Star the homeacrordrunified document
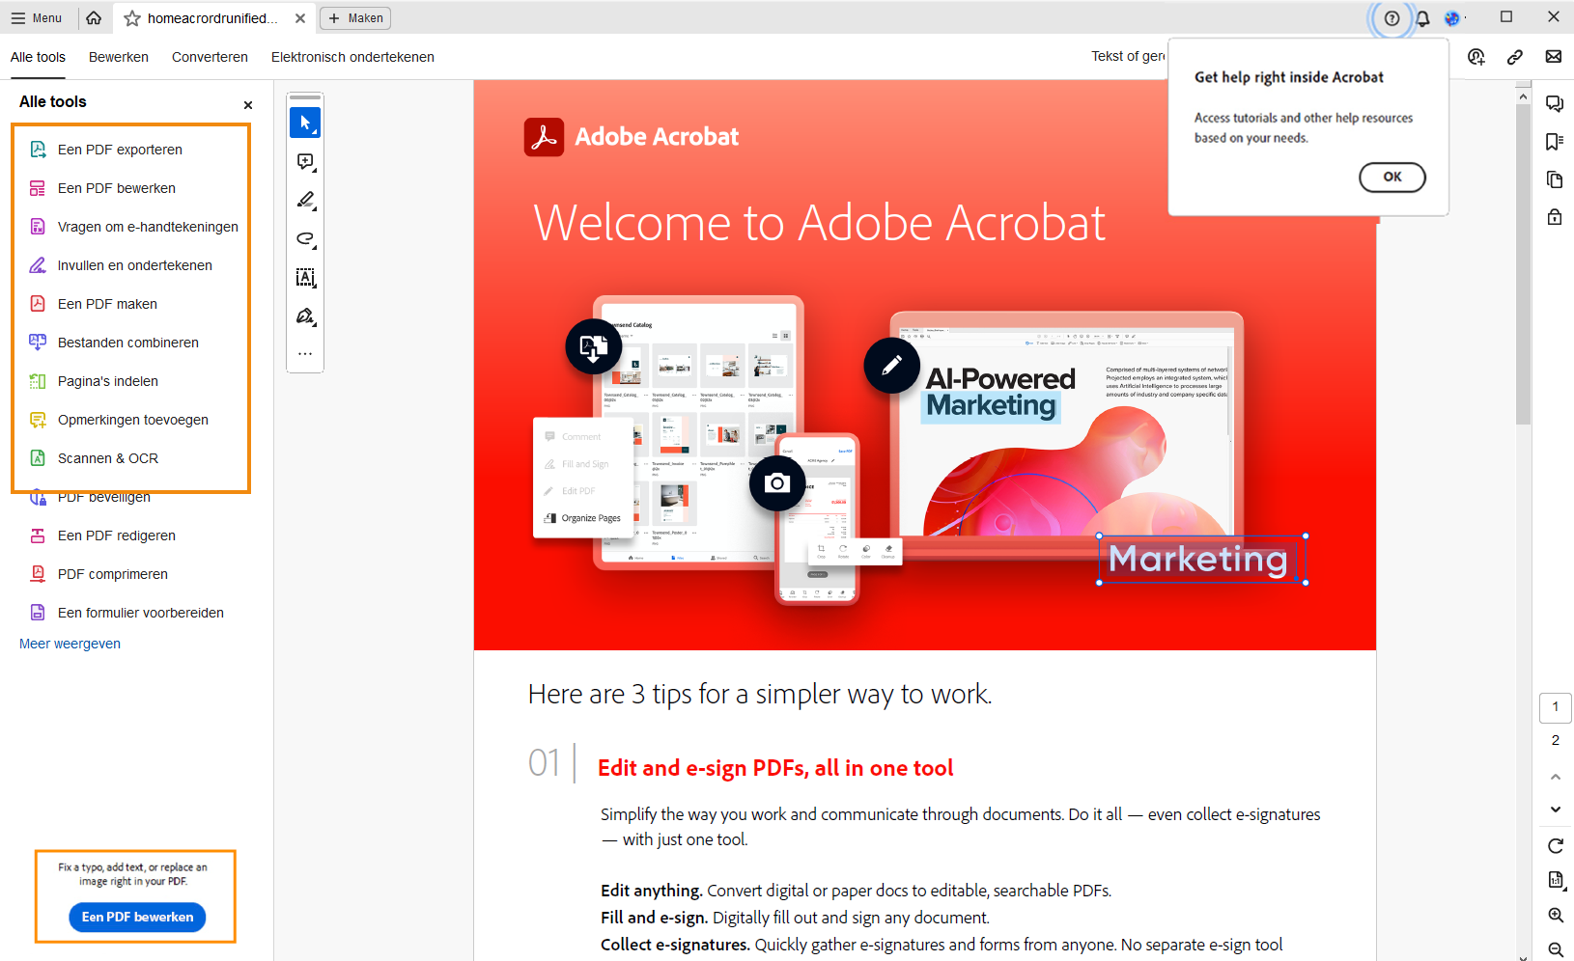 (x=132, y=18)
